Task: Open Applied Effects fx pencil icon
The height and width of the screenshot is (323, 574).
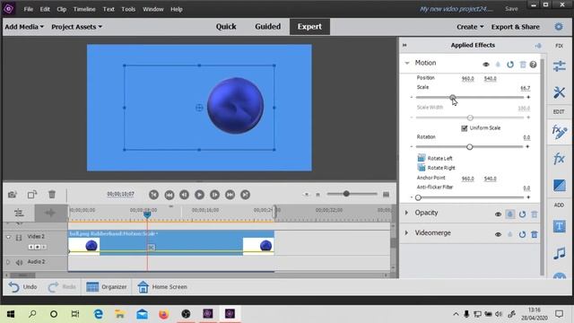Action: point(559,132)
